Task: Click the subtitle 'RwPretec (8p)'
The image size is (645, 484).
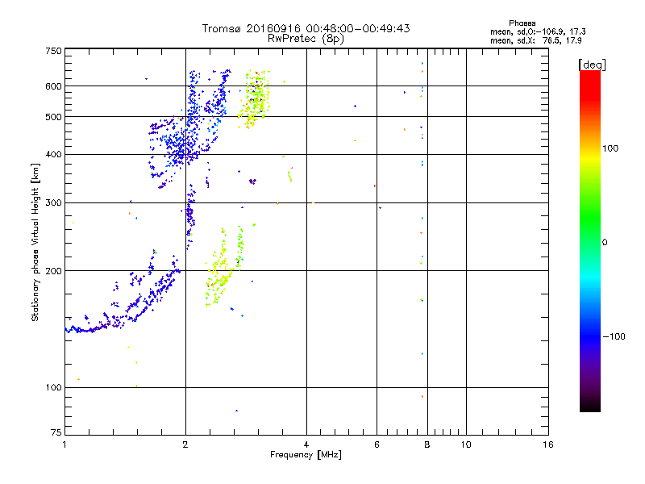Action: (x=306, y=39)
